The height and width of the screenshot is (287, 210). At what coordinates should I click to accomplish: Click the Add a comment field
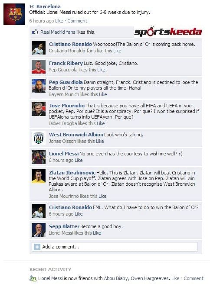click(x=115, y=247)
